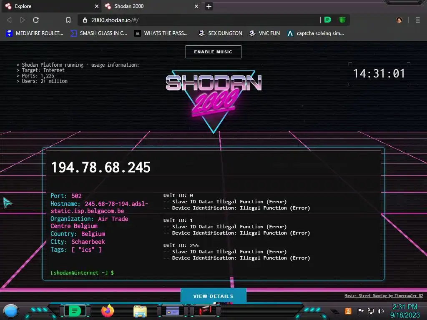427x320 pixels.
Task: Click the Users: 2+ million line
Action: (42, 81)
